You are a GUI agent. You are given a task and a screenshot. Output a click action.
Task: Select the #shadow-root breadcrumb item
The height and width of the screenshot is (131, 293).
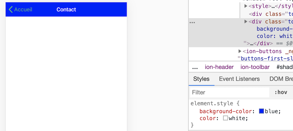coord(284,67)
